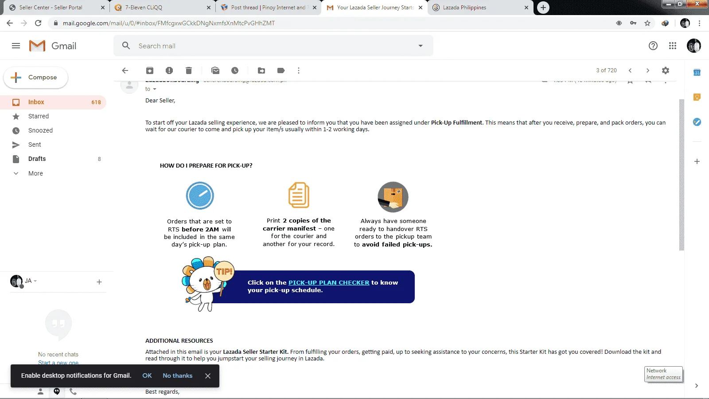Screen dimensions: 709x399
Task: Open the Google apps grid
Action: [673, 46]
